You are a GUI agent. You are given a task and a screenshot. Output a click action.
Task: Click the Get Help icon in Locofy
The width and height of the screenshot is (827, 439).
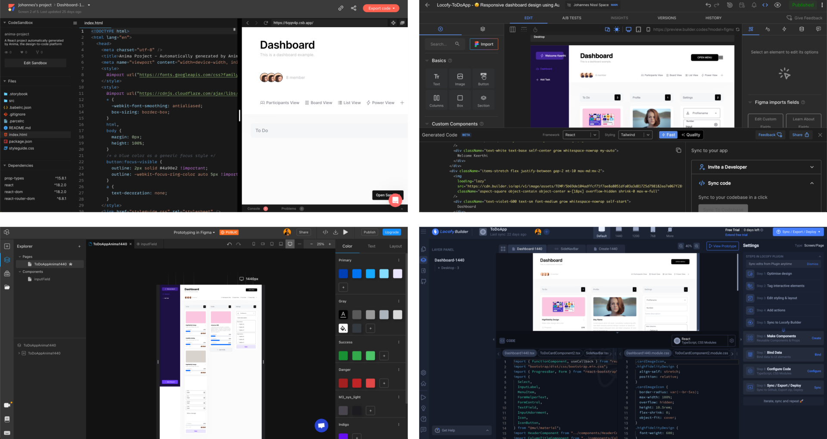click(437, 430)
